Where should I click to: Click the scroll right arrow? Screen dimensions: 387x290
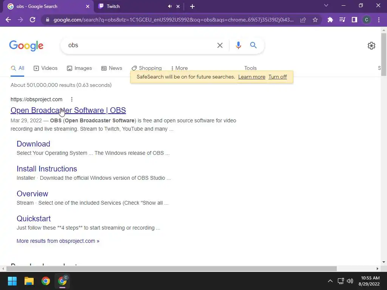click(378, 268)
